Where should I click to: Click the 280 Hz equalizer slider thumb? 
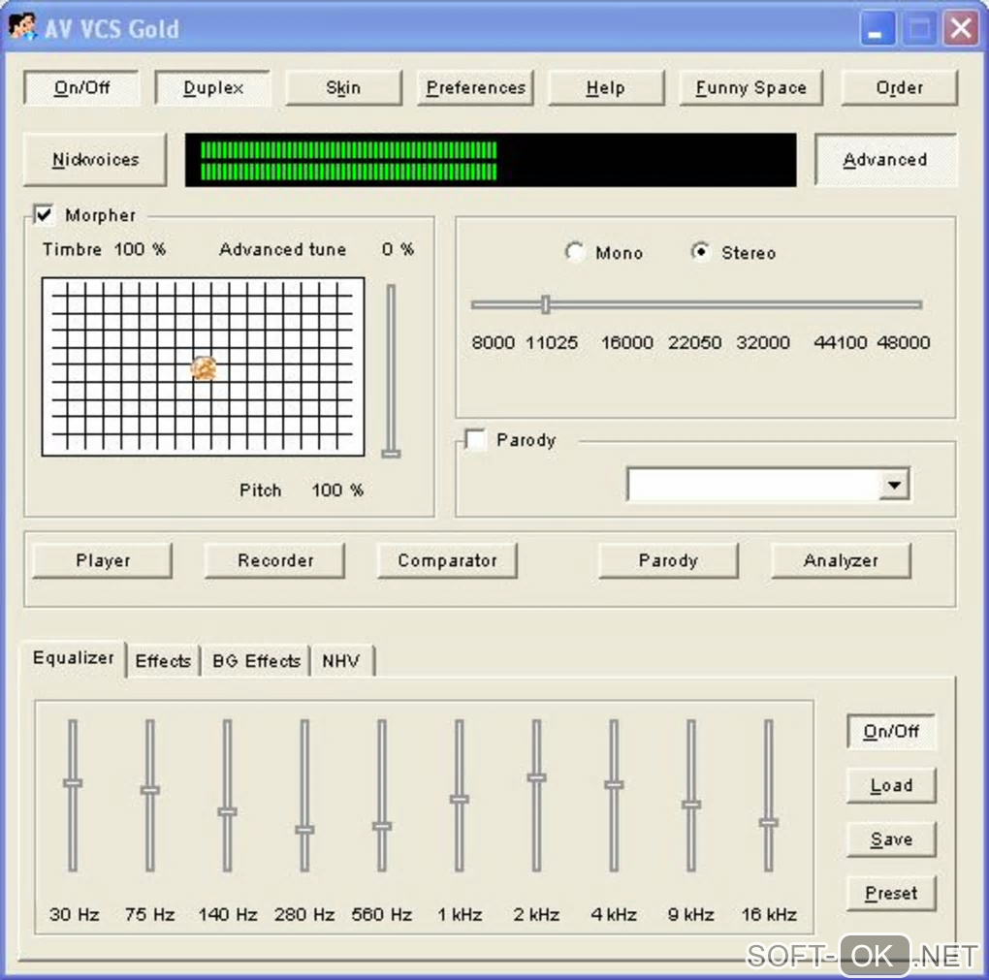[x=304, y=830]
